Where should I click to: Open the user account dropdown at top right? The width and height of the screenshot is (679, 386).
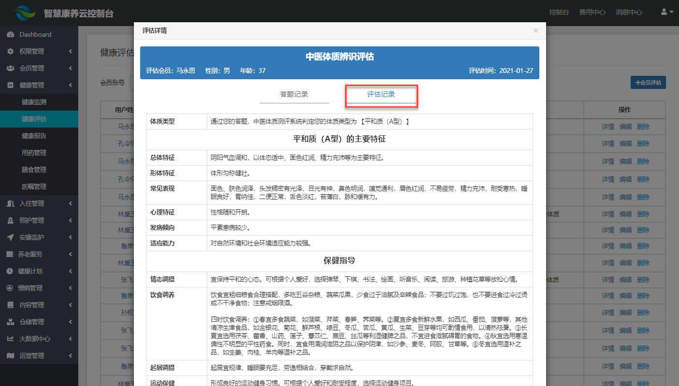(667, 12)
